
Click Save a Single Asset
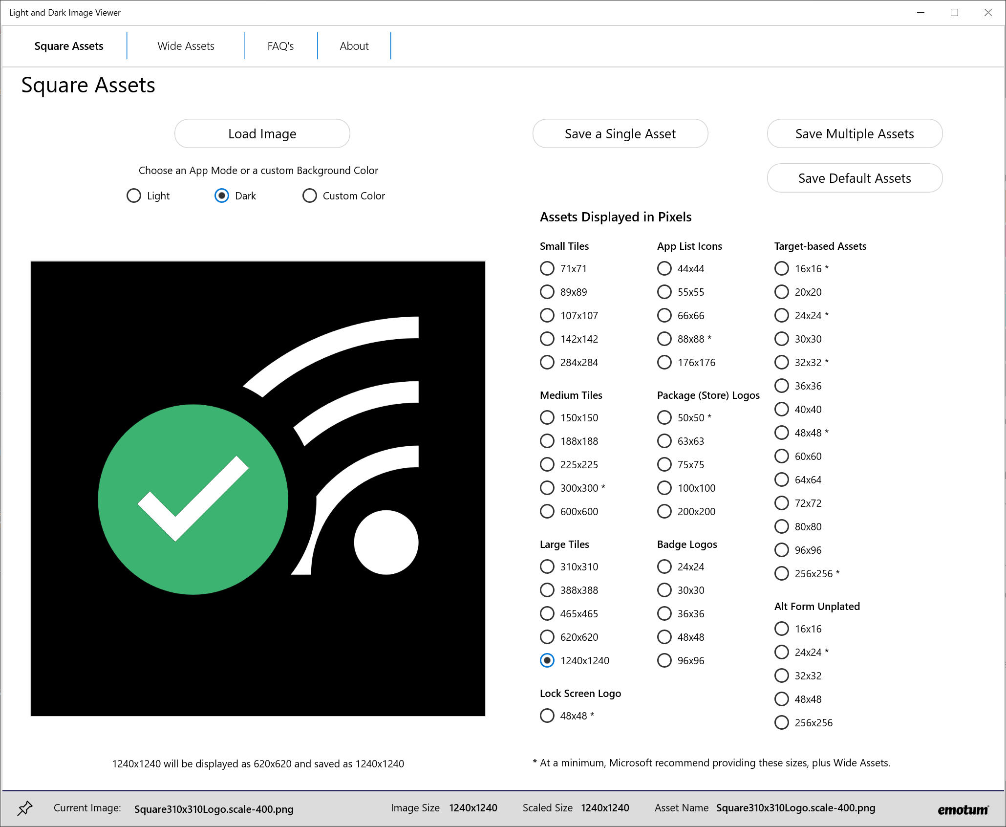point(620,133)
